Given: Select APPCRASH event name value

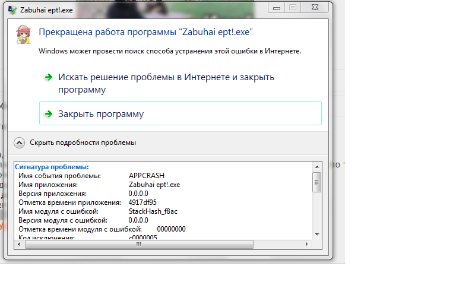Looking at the screenshot, I should 147,176.
